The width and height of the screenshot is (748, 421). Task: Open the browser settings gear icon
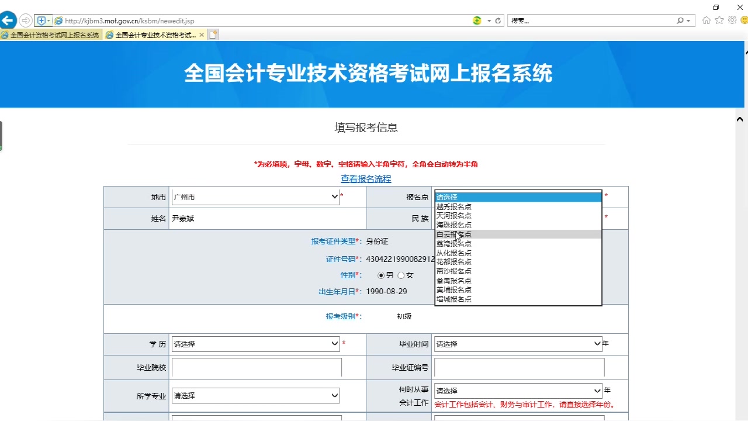[732, 20]
